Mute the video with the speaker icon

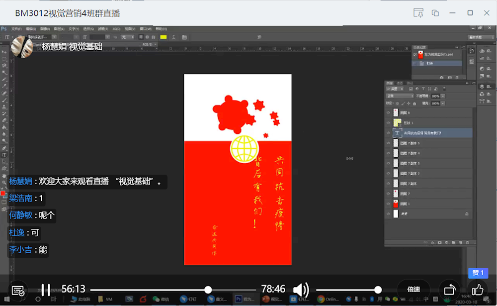(300, 289)
